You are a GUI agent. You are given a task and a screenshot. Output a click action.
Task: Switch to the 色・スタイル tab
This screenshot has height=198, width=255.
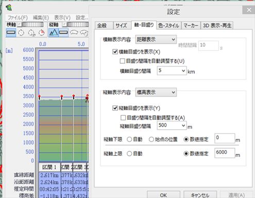point(169,26)
